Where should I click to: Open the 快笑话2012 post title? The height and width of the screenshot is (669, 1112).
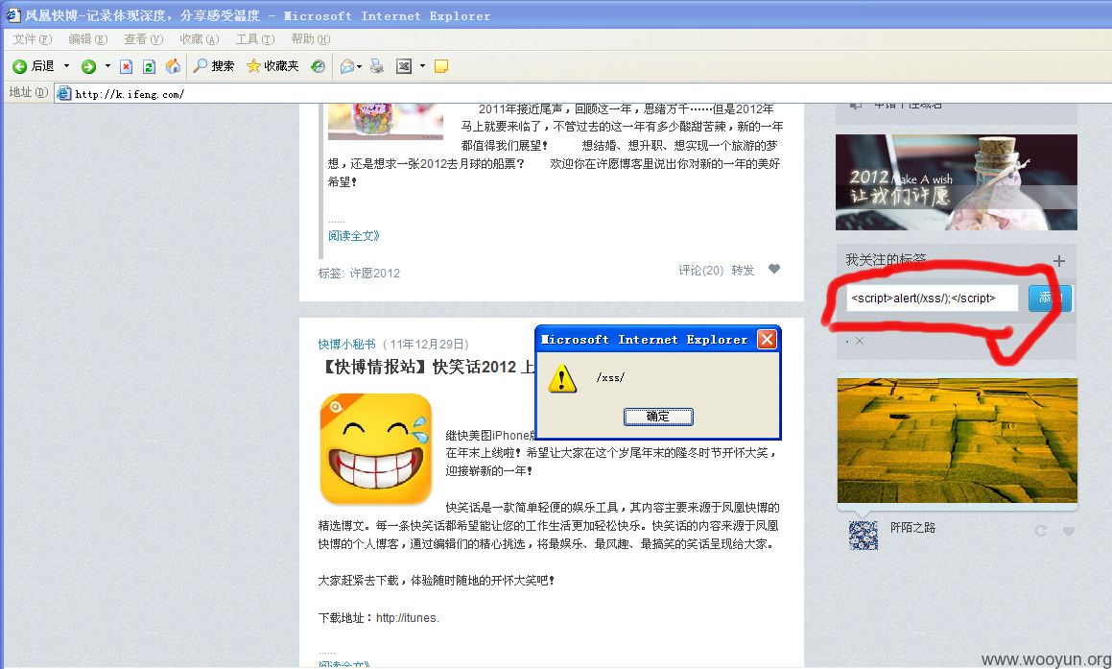(x=428, y=367)
